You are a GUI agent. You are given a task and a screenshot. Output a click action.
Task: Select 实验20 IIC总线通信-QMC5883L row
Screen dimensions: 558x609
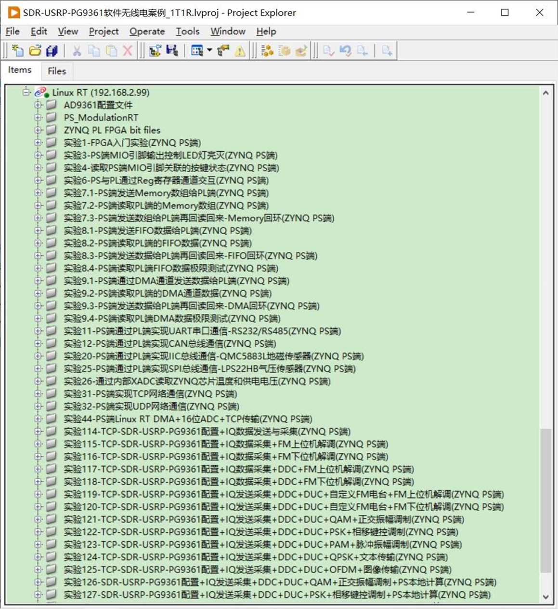click(214, 356)
